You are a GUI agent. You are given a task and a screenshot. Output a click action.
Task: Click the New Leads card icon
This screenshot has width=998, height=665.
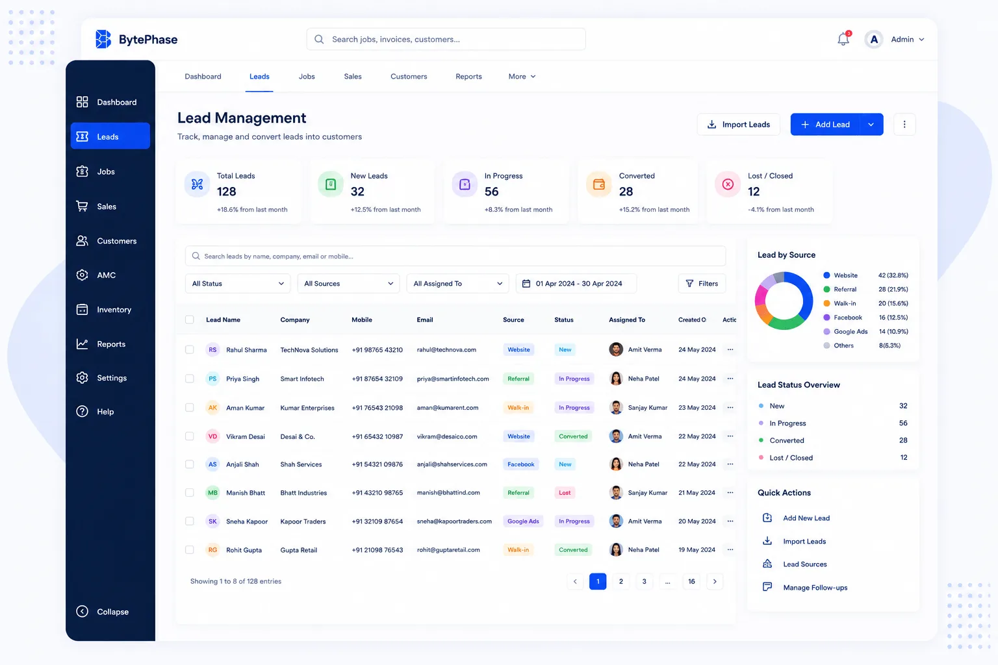tap(331, 184)
